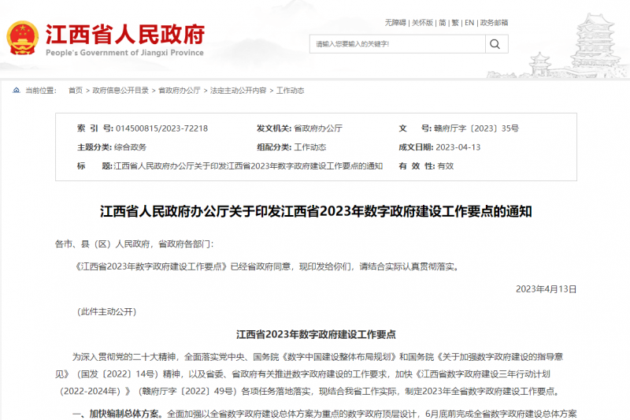Focus the keyword search input field
This screenshot has width=630, height=420.
(x=397, y=44)
